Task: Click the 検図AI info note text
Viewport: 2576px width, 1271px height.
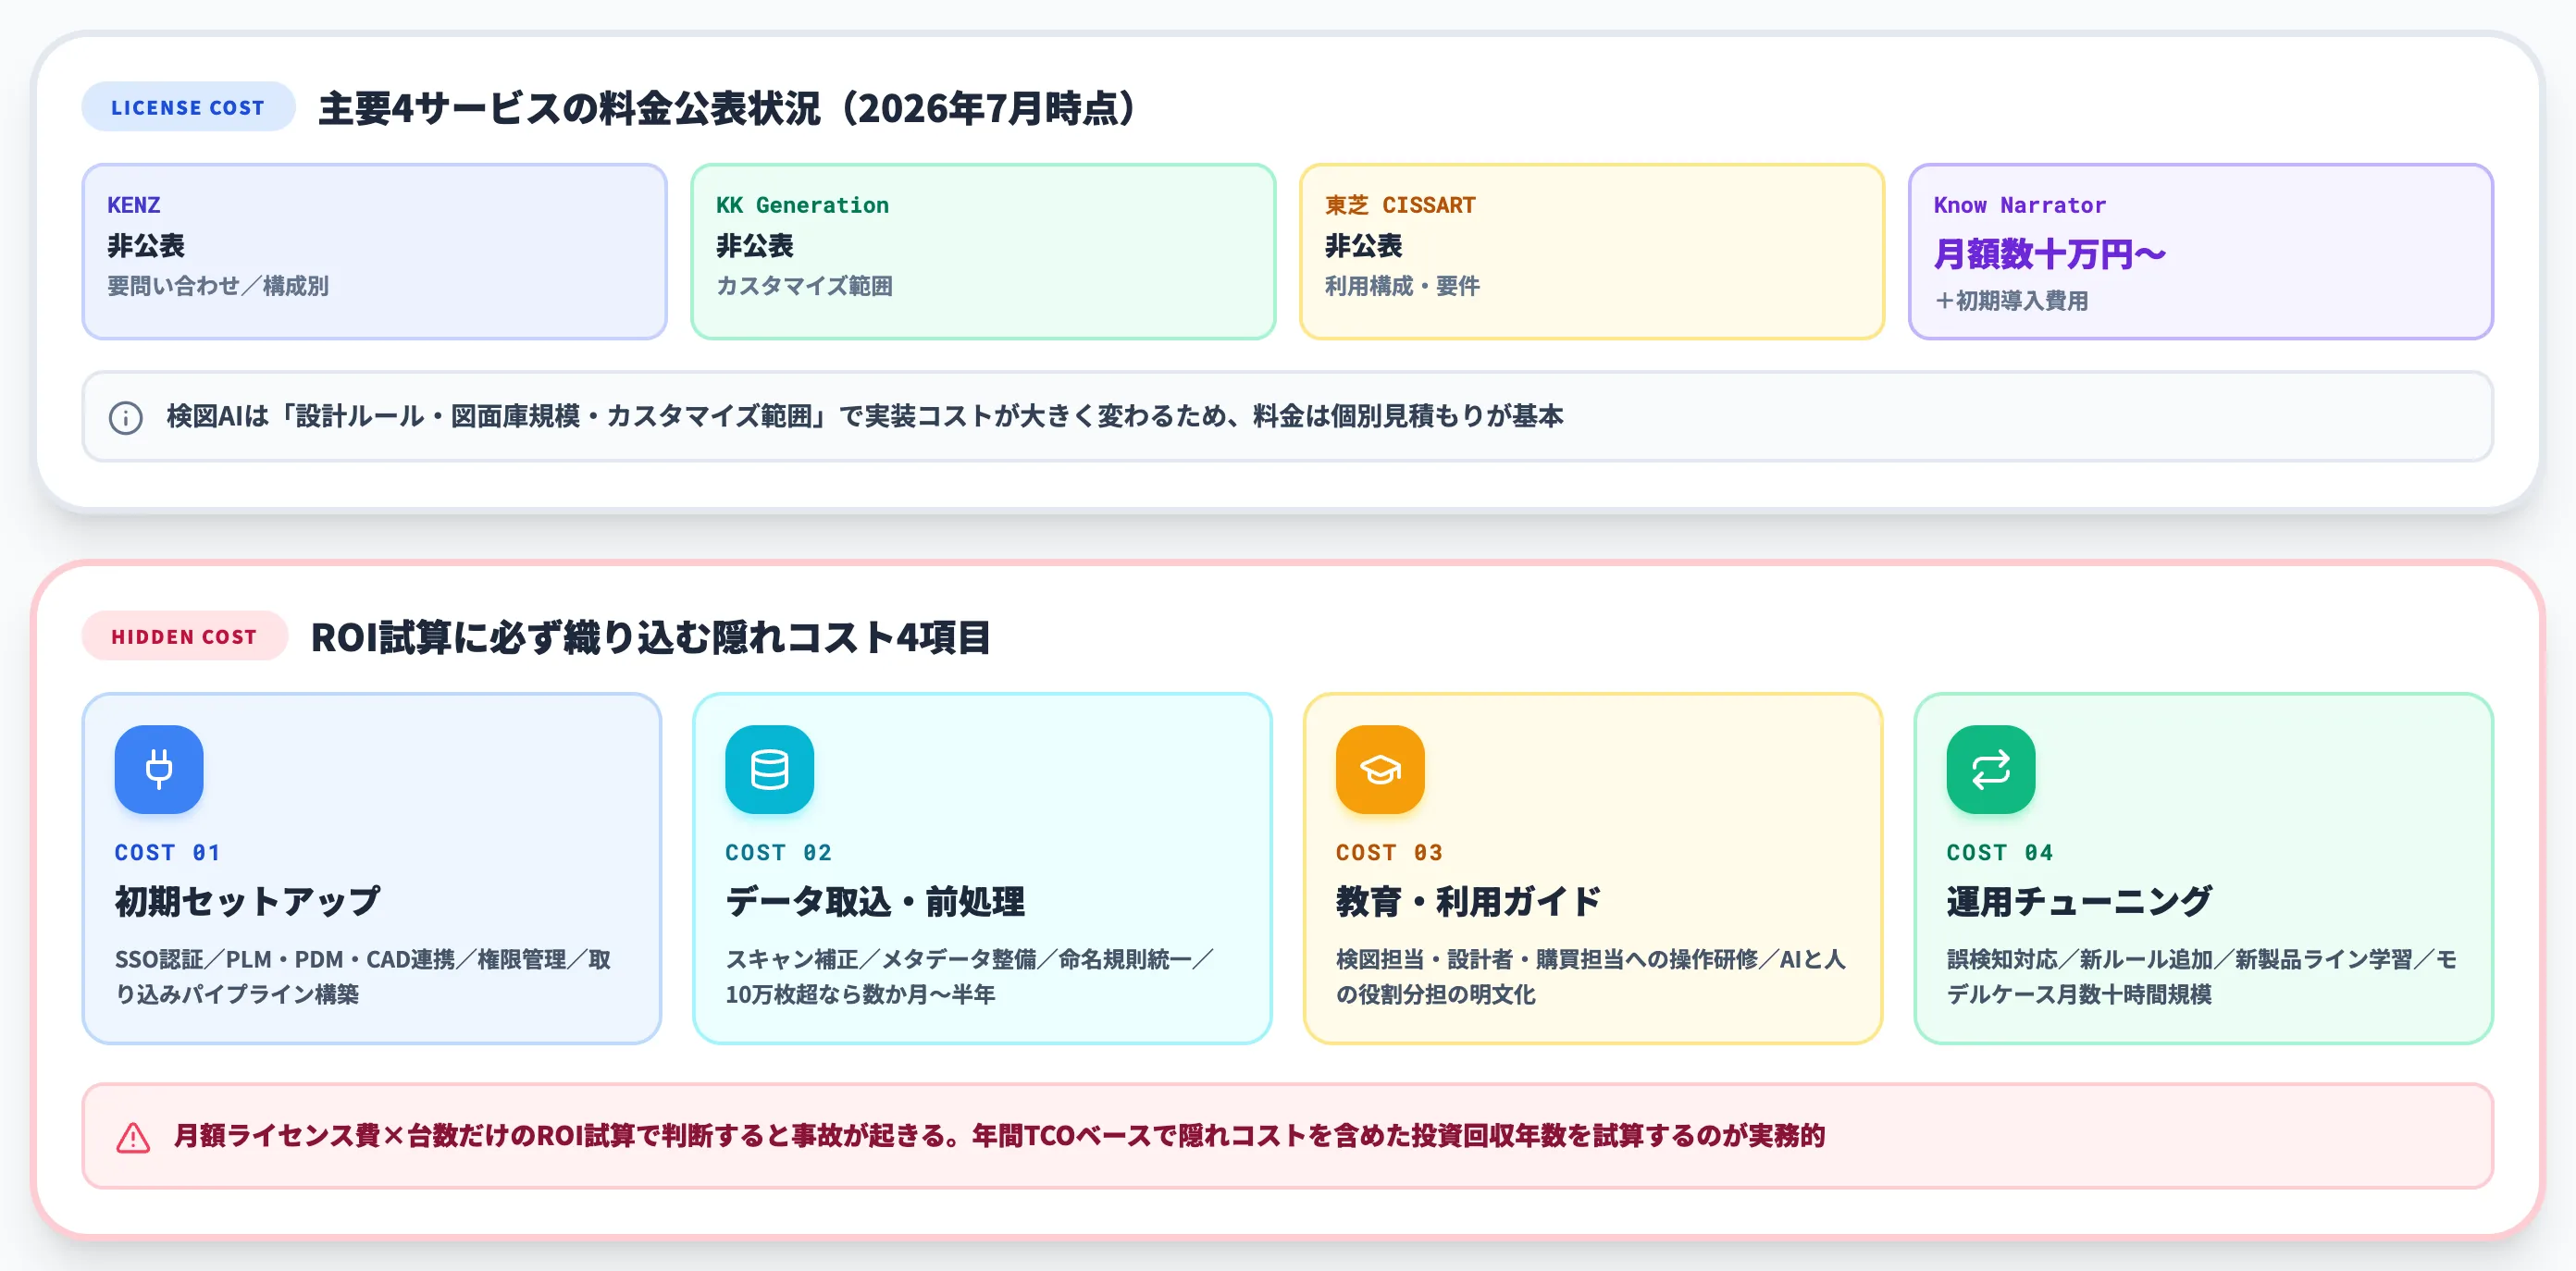Action: [865, 416]
